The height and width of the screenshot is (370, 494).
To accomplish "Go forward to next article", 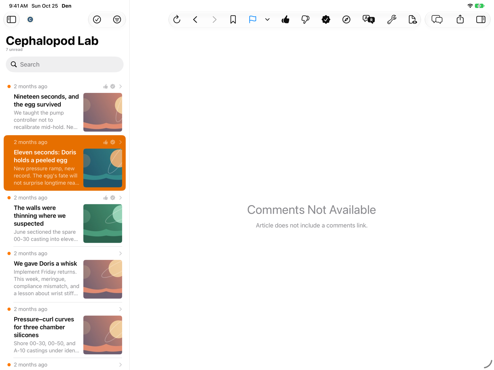I will (x=214, y=19).
